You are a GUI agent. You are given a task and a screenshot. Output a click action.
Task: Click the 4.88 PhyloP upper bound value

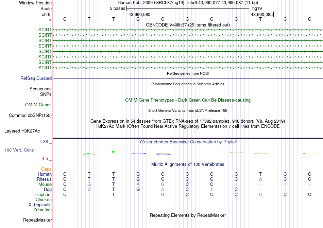[44, 142]
